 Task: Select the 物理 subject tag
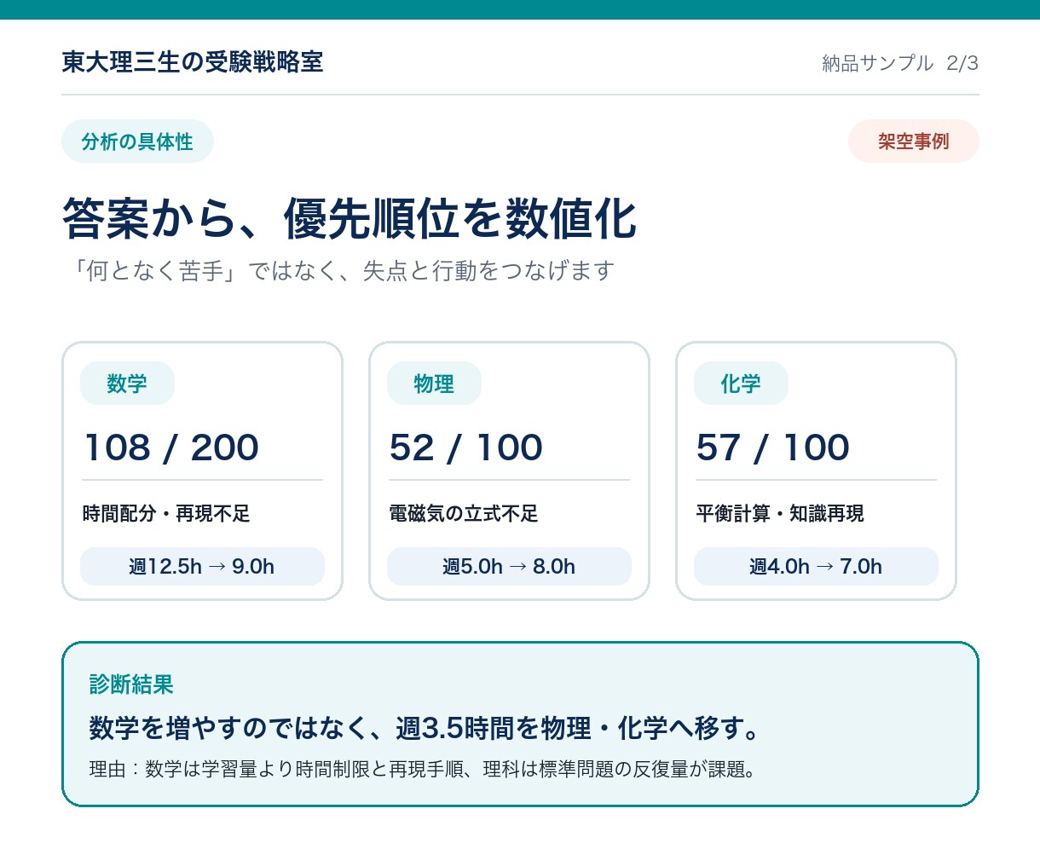[x=434, y=384]
